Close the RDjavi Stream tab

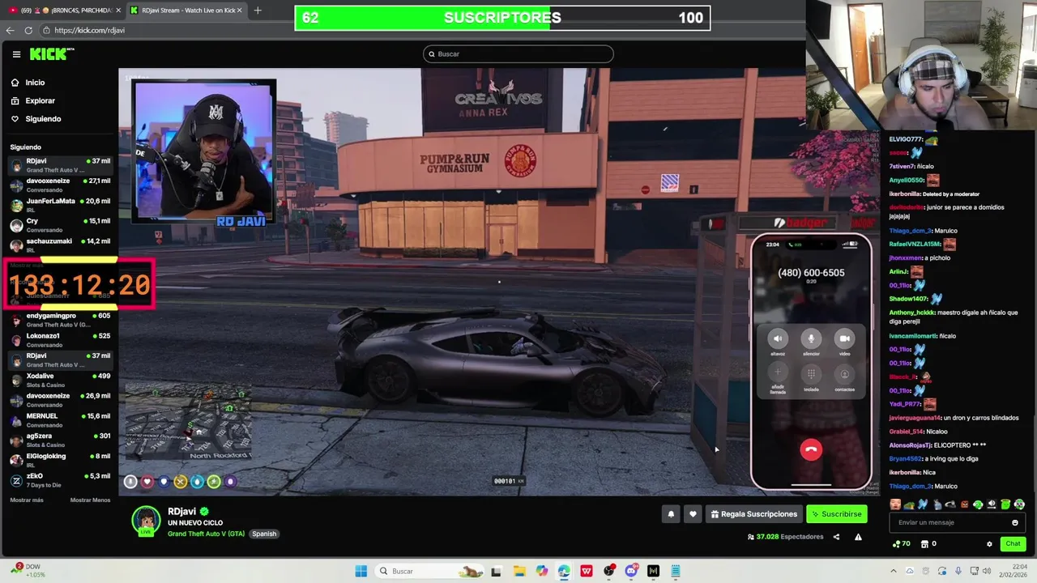[240, 11]
